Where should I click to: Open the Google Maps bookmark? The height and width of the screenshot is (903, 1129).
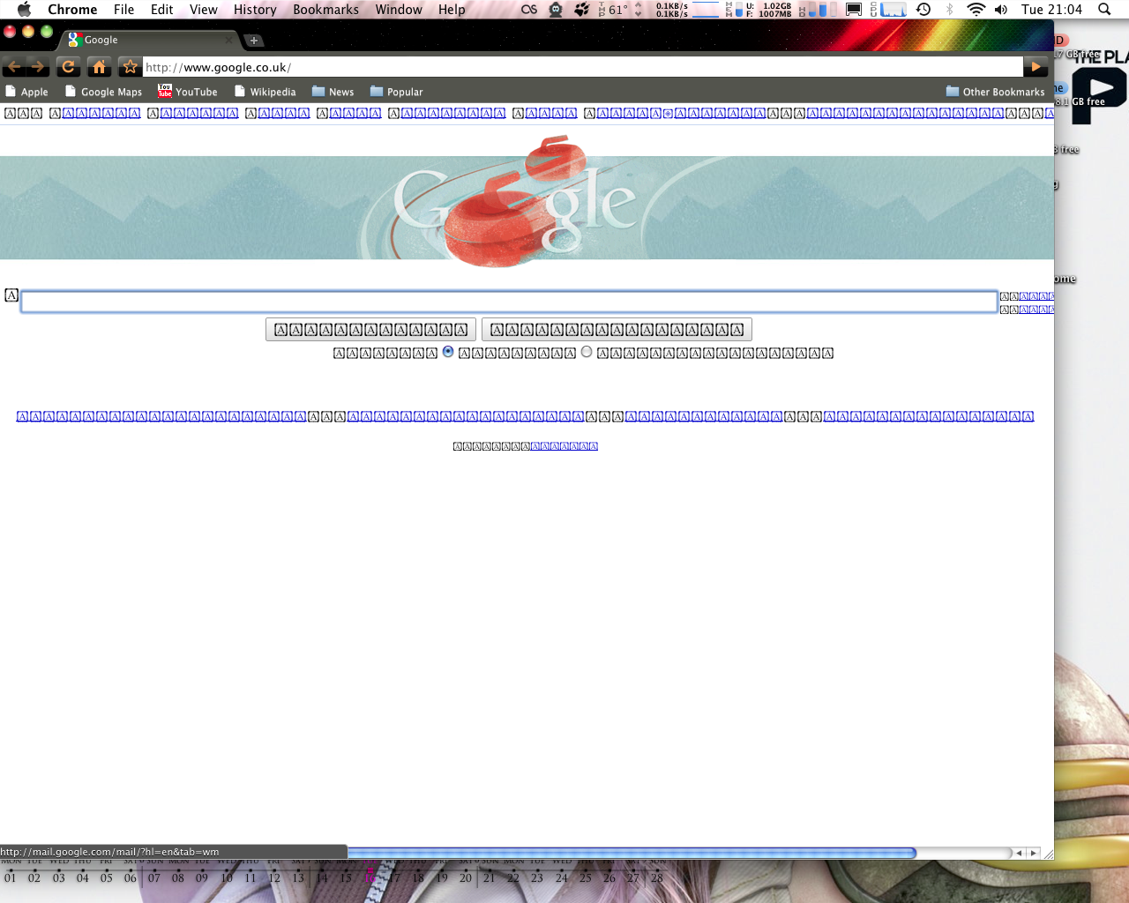click(x=103, y=92)
